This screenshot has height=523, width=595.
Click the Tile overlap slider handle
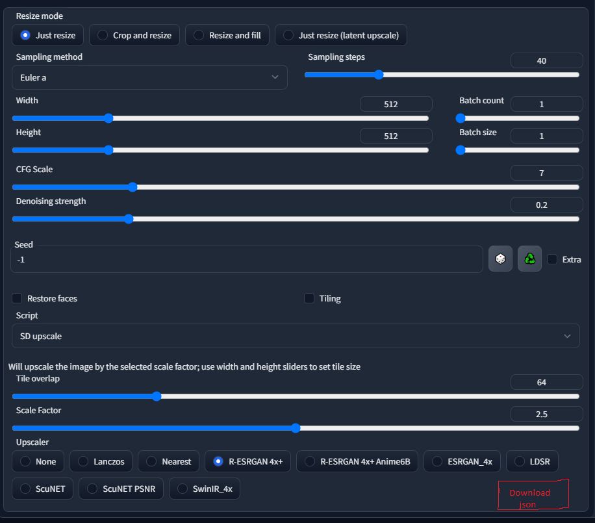(x=157, y=396)
